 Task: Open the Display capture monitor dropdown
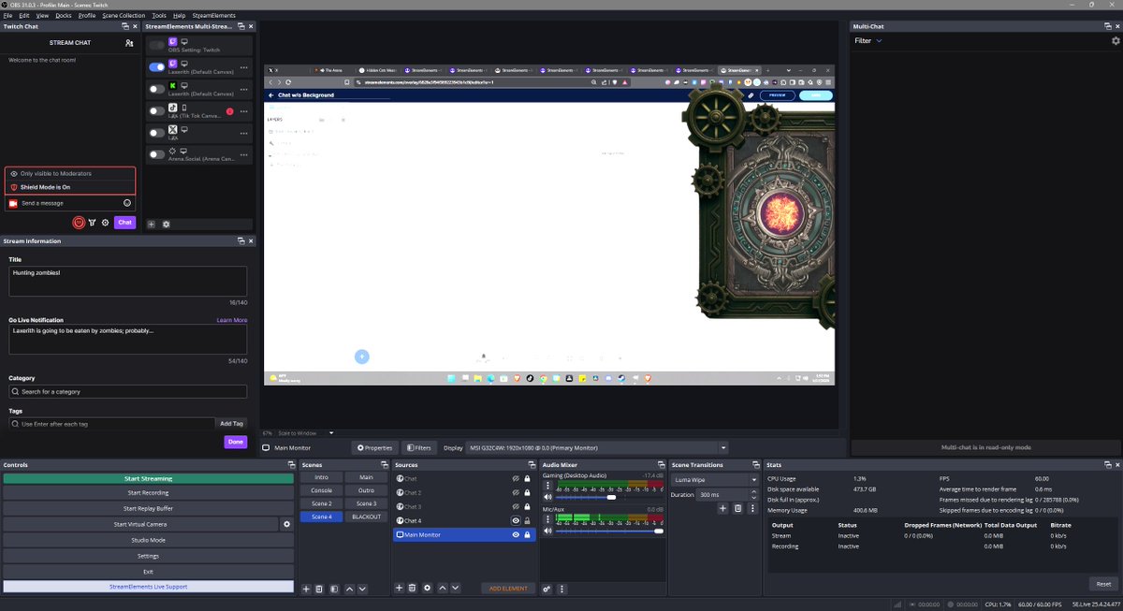(x=597, y=448)
